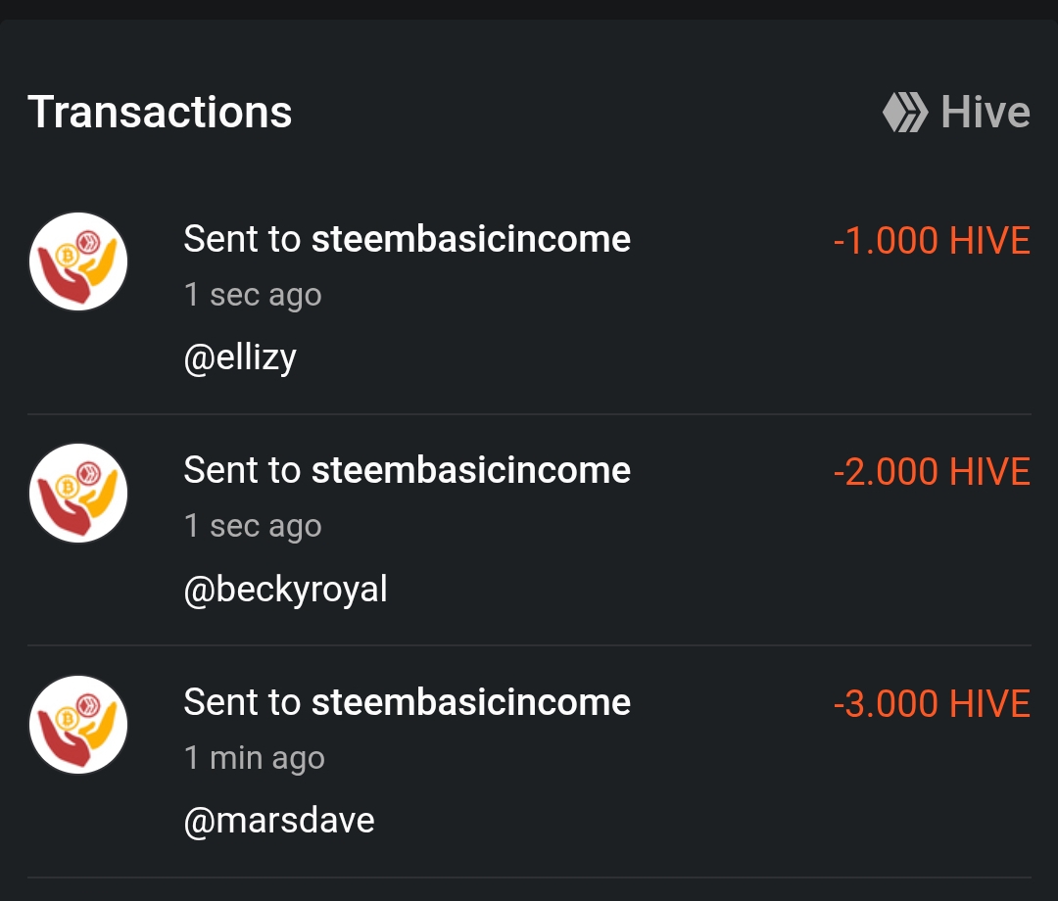This screenshot has width=1058, height=901.
Task: Click the -1.000 HIVE amount
Action: (x=931, y=241)
